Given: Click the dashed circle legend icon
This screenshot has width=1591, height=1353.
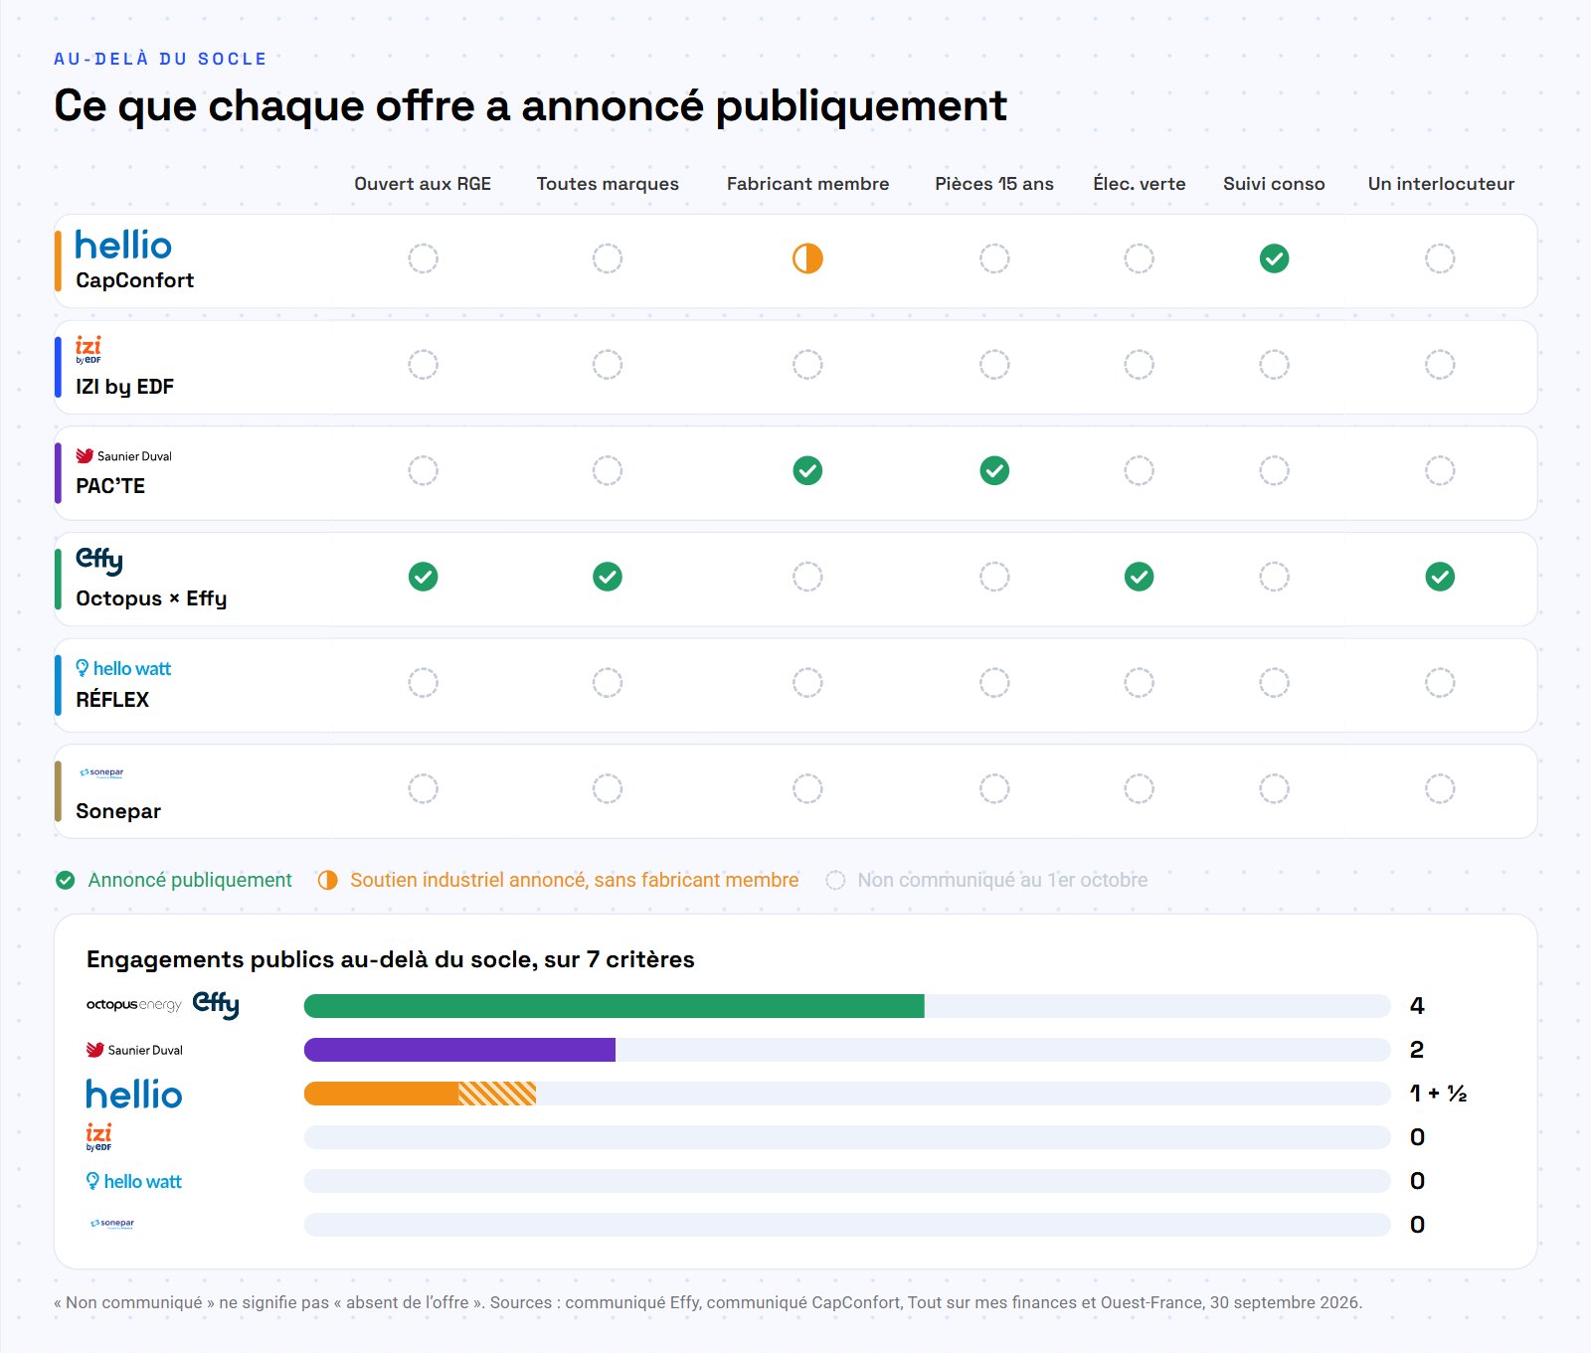Looking at the screenshot, I should [x=835, y=880].
